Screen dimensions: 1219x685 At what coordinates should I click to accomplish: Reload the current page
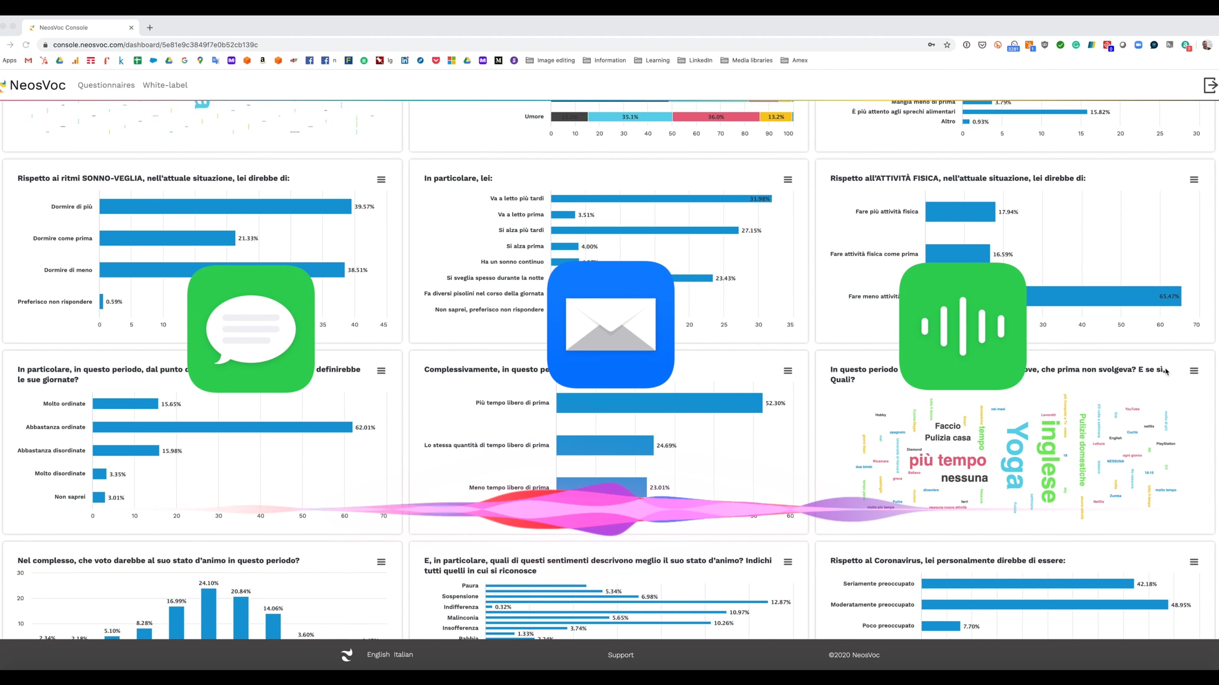pos(26,45)
